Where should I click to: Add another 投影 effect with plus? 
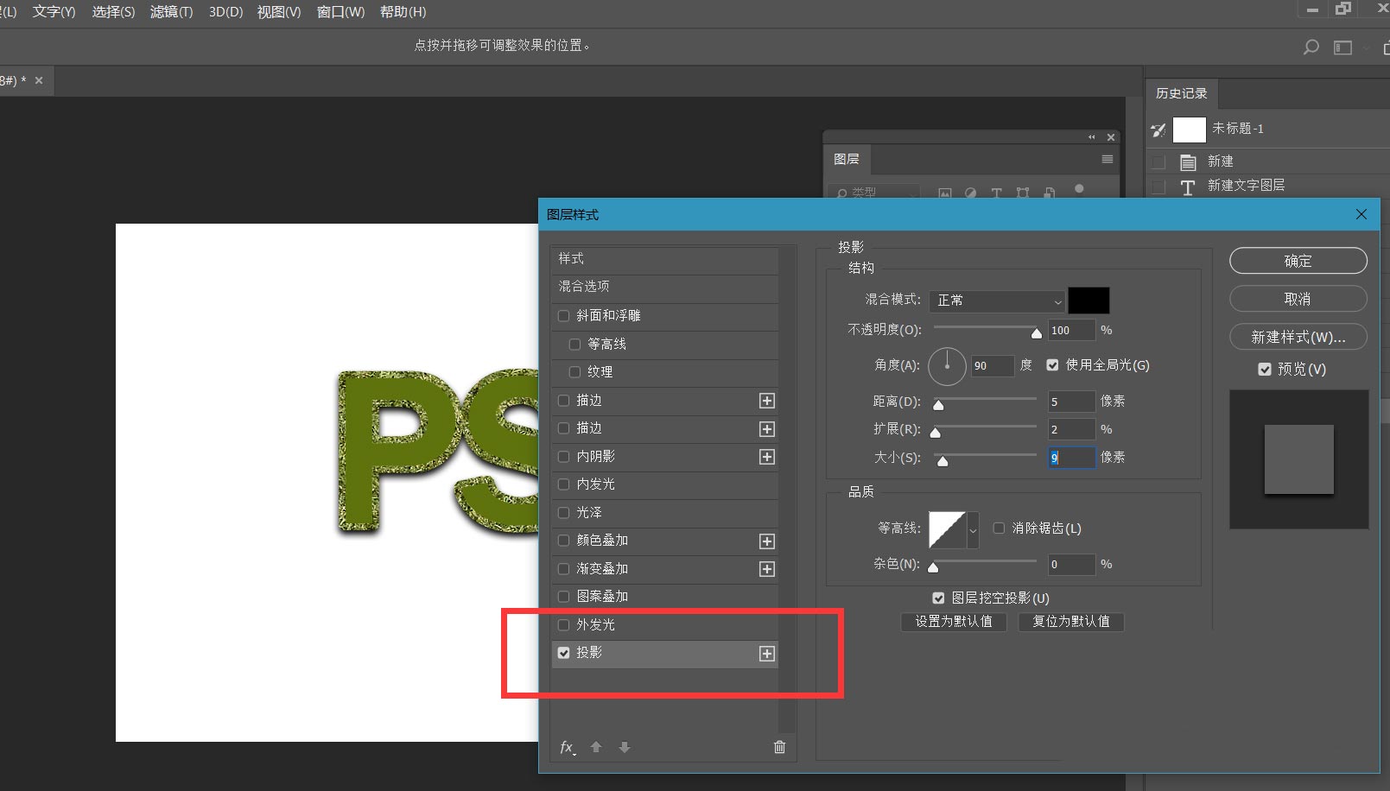tap(766, 654)
